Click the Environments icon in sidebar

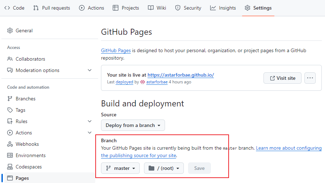click(10, 155)
